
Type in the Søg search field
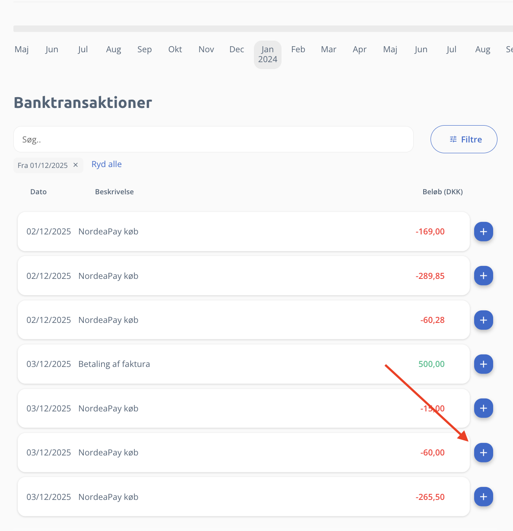[x=213, y=139]
